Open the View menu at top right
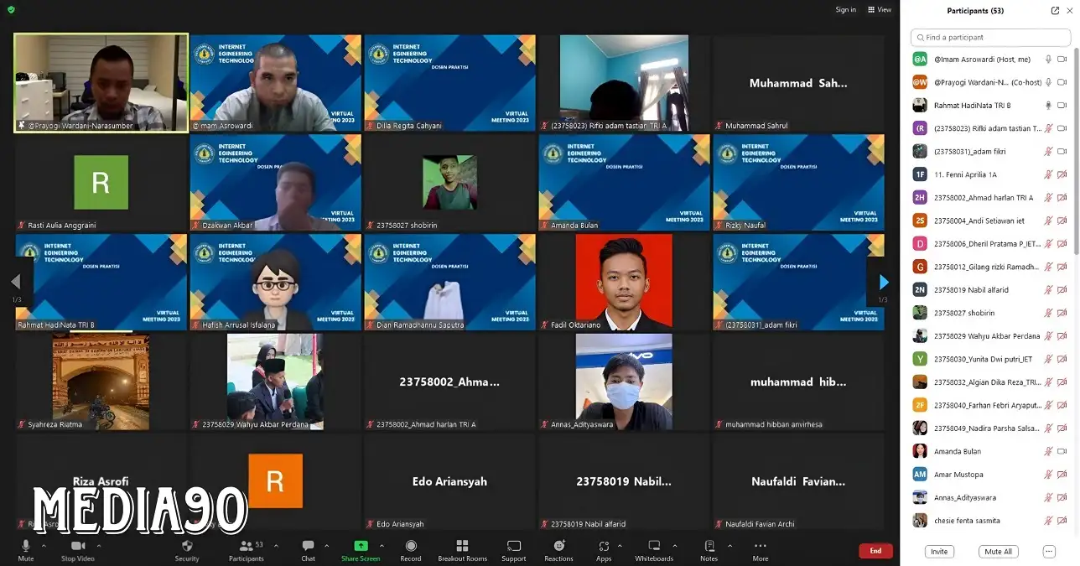1080x566 pixels. coord(880,10)
